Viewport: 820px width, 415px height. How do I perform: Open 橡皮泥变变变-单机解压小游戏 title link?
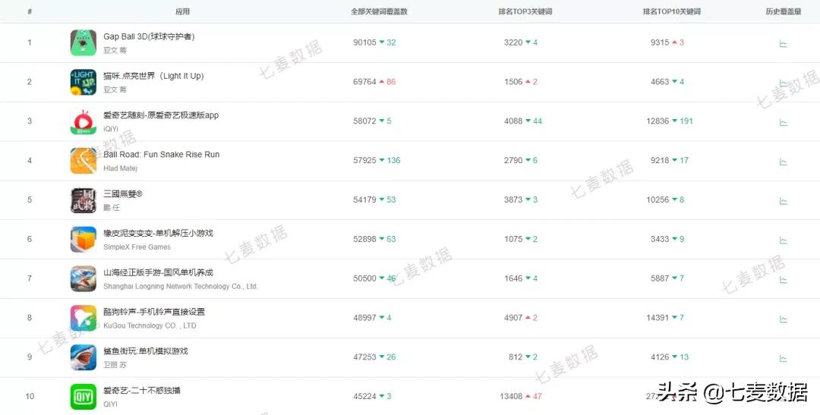click(158, 233)
